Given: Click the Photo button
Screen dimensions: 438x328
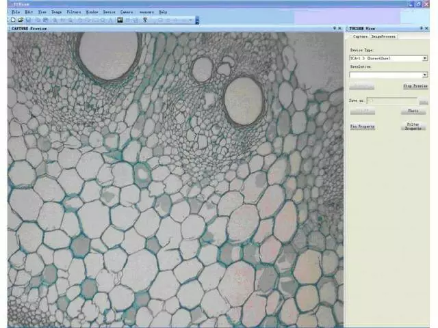Looking at the screenshot, I should click(x=413, y=111).
